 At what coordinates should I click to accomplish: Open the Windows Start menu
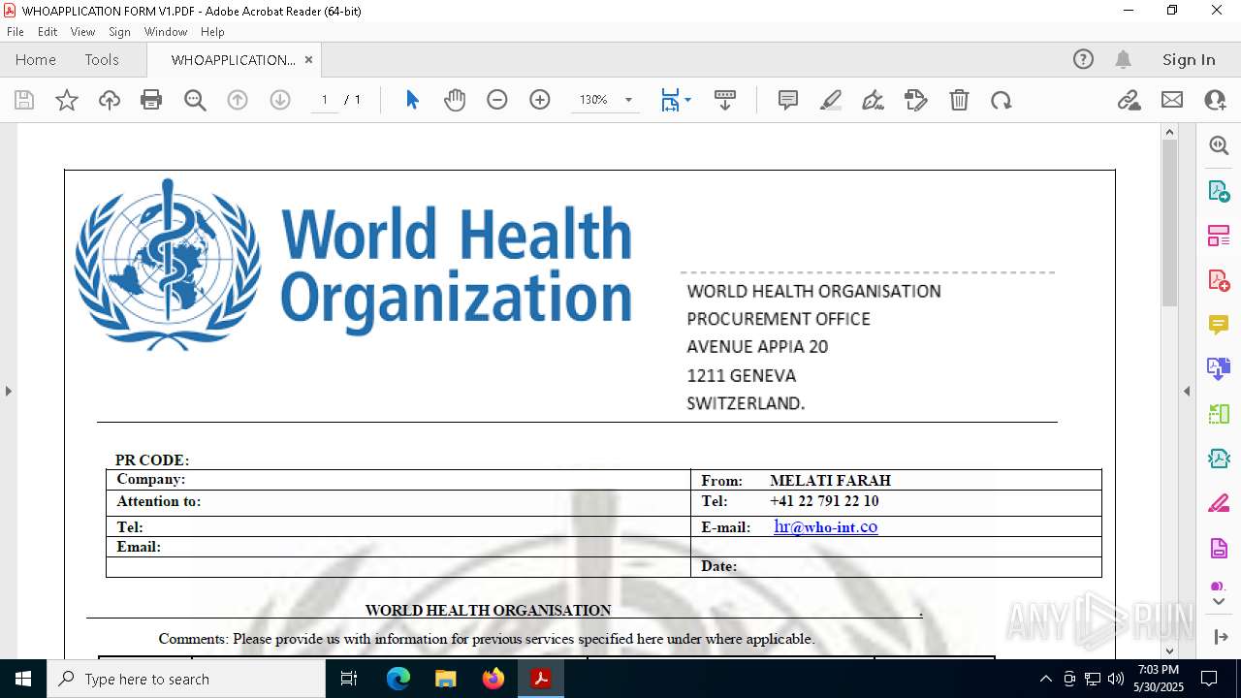pos(23,679)
